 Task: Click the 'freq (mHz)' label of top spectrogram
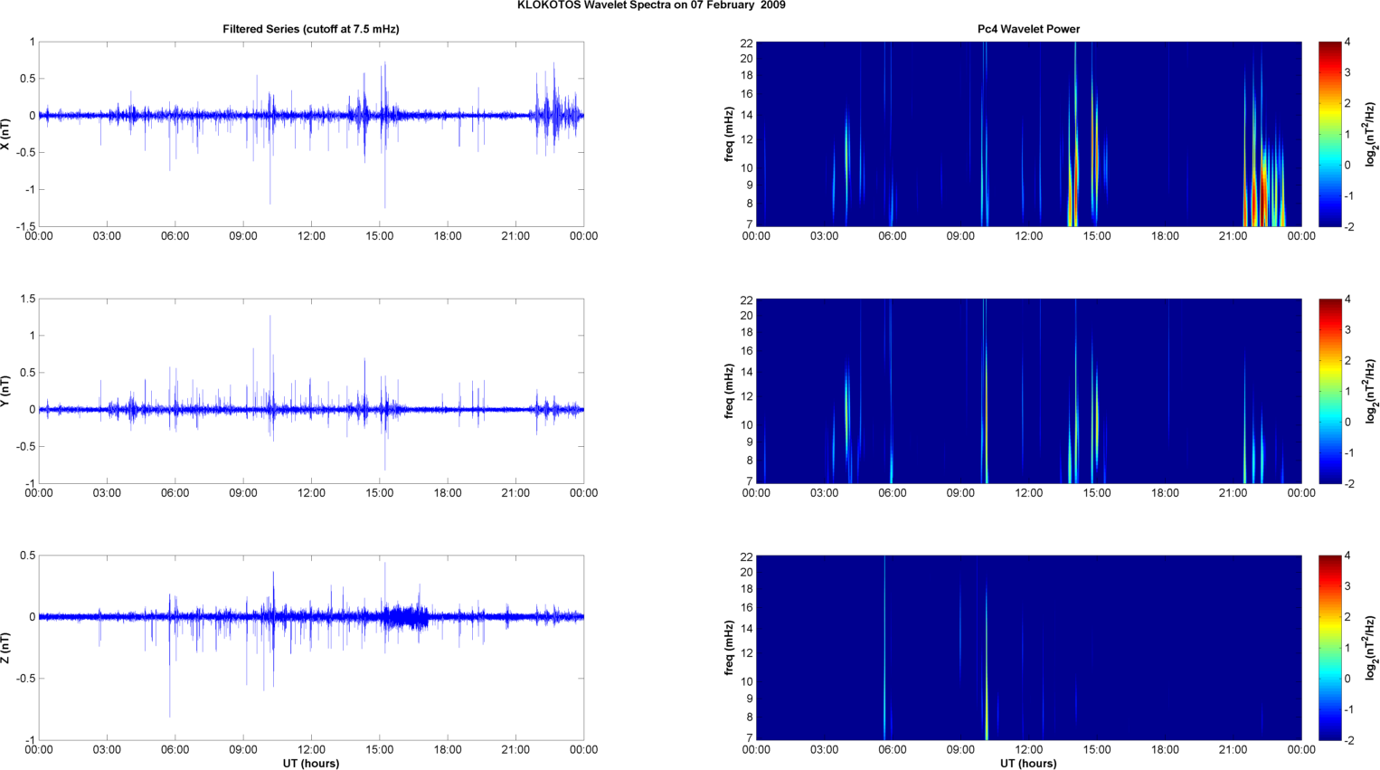[729, 134]
